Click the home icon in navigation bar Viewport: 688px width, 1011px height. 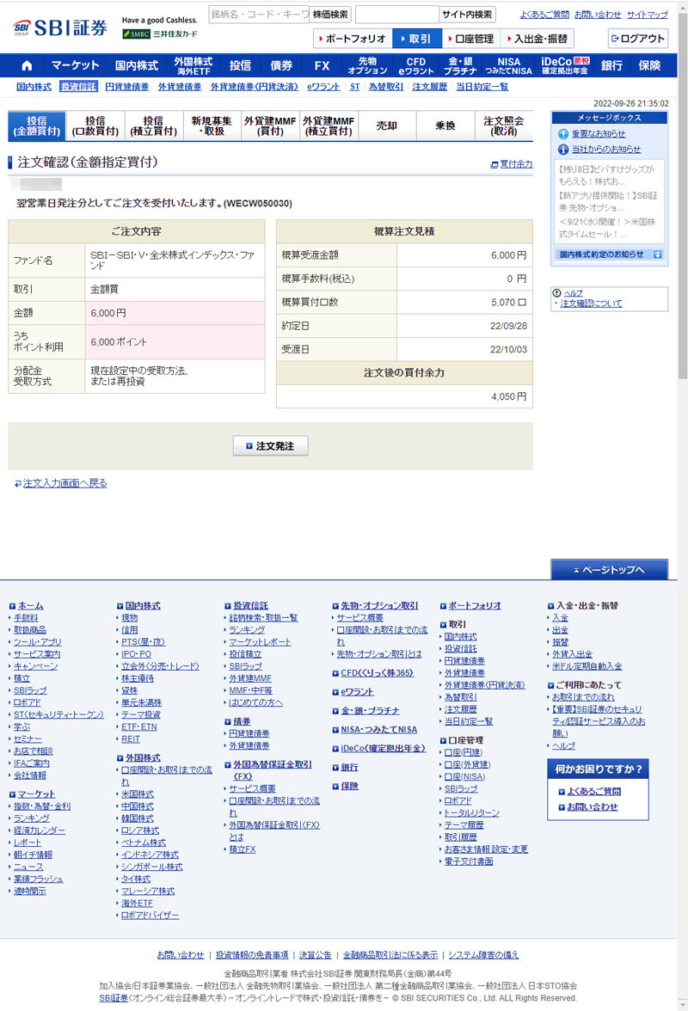[27, 65]
